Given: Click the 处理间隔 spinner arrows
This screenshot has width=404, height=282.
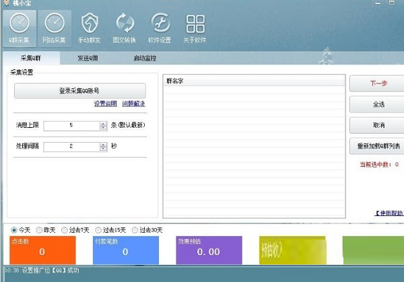Looking at the screenshot, I should pyautogui.click(x=103, y=146).
